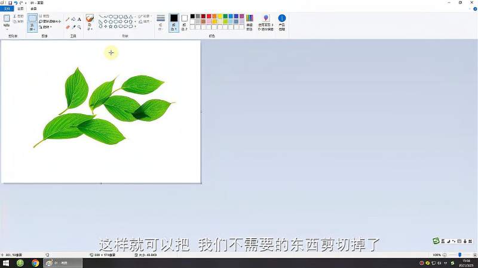Click the Resize command

[50, 21]
